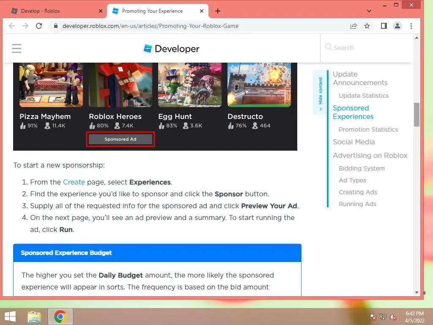Go to Ad Types section
This screenshot has width=433, height=325.
352,180
